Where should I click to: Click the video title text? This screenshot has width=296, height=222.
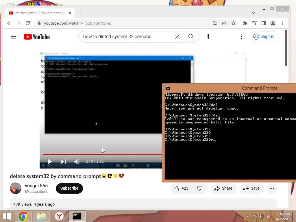pos(67,176)
